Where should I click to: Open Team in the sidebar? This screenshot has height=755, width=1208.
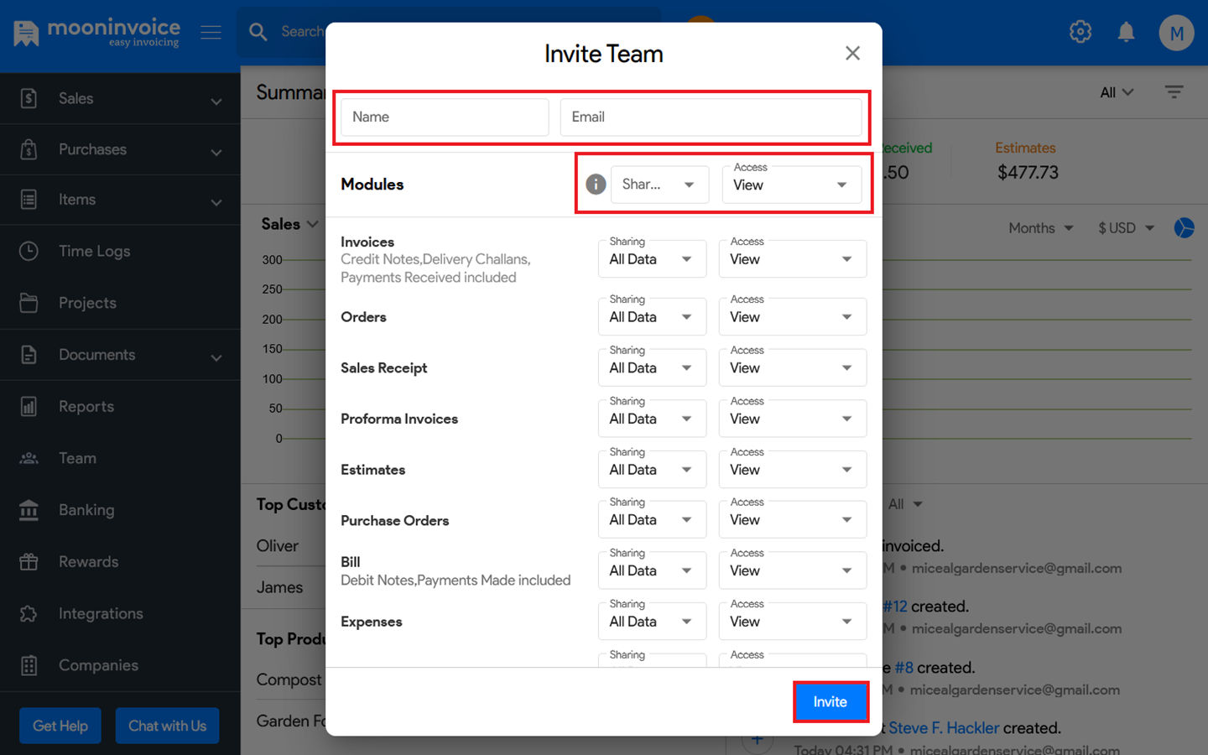(77, 458)
